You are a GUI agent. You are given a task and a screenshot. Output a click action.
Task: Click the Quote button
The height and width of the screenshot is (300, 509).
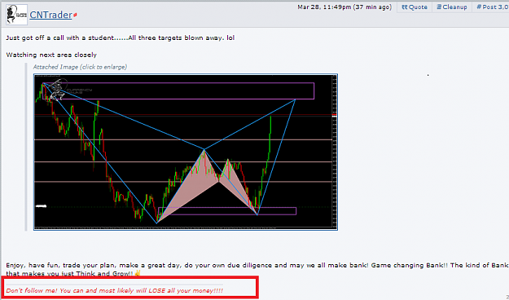point(415,7)
